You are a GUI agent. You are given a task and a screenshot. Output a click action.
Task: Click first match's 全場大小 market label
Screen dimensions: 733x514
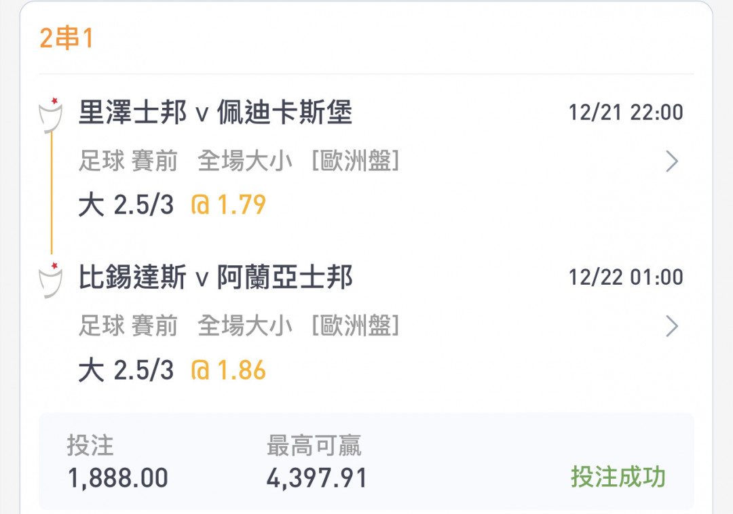(245, 161)
